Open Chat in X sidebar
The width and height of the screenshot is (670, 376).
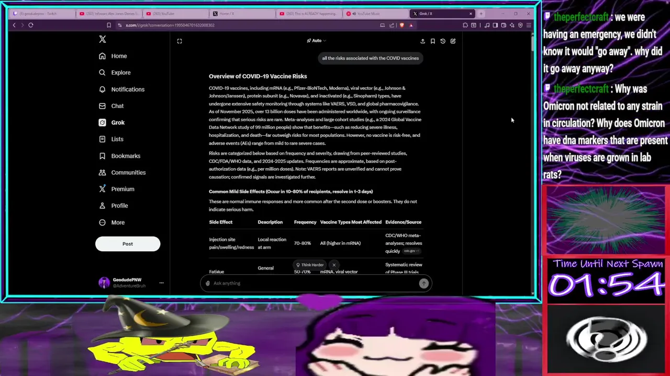click(x=111, y=106)
